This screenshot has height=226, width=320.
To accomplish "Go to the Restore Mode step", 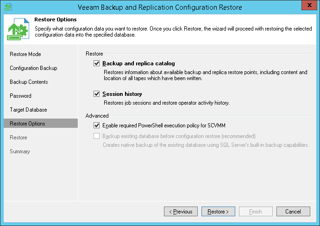I will coord(25,54).
